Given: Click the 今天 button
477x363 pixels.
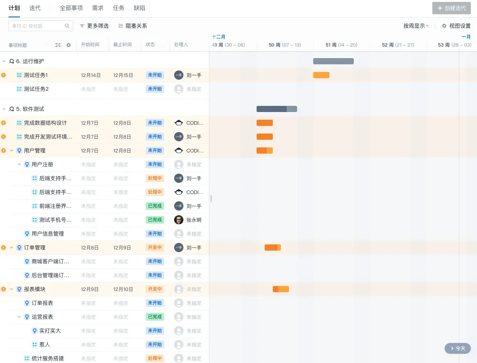Looking at the screenshot, I should 457,348.
